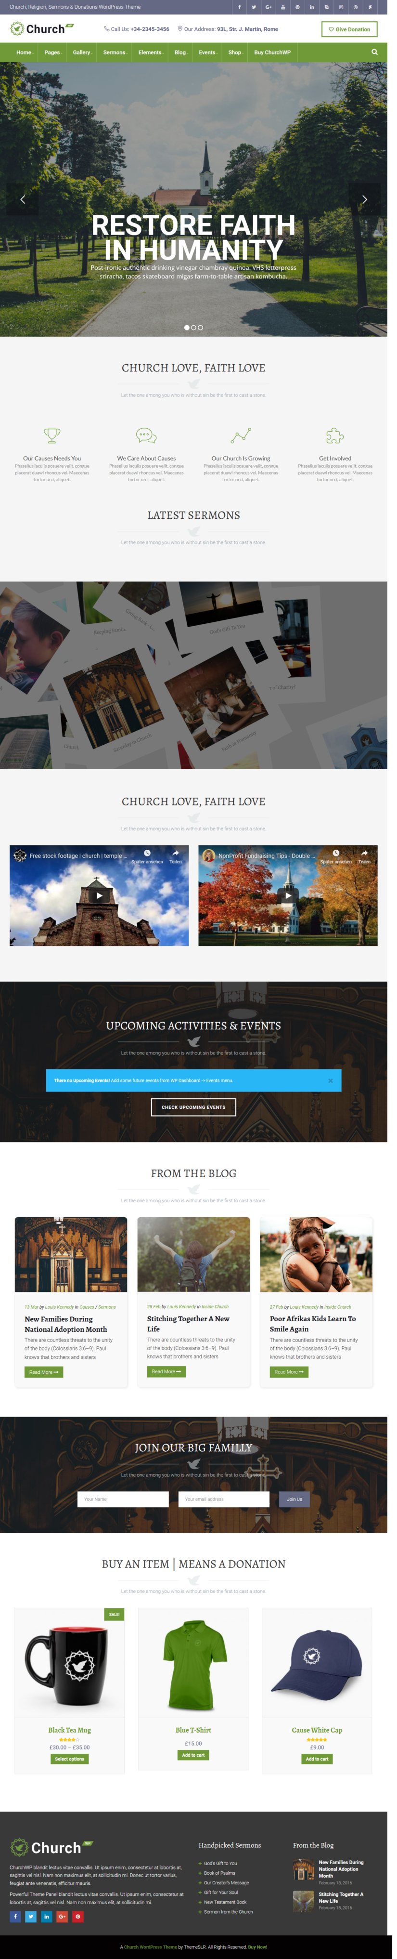
Task: Click the footer LinkedIn icon
Action: point(46,1916)
